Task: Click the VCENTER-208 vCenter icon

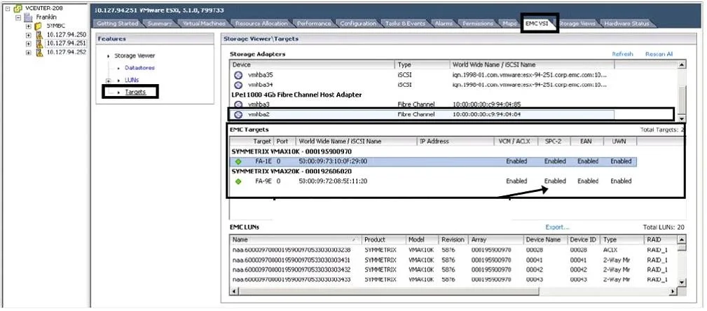Action: (18, 8)
